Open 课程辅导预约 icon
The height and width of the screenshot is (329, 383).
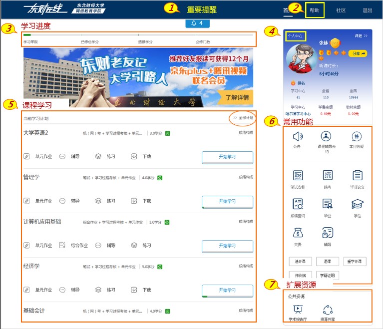(x=326, y=136)
